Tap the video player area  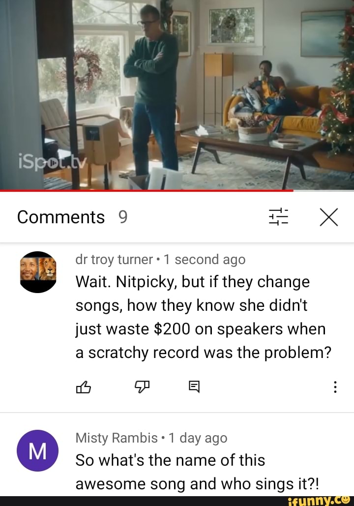(177, 94)
